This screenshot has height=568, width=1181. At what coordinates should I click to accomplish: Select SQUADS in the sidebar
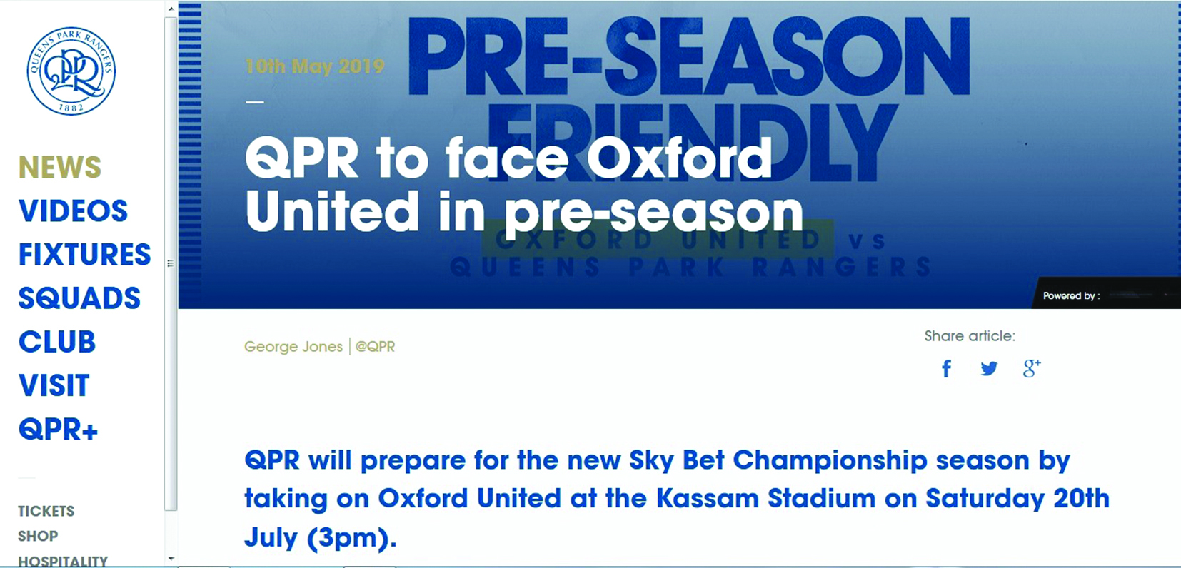pos(79,298)
